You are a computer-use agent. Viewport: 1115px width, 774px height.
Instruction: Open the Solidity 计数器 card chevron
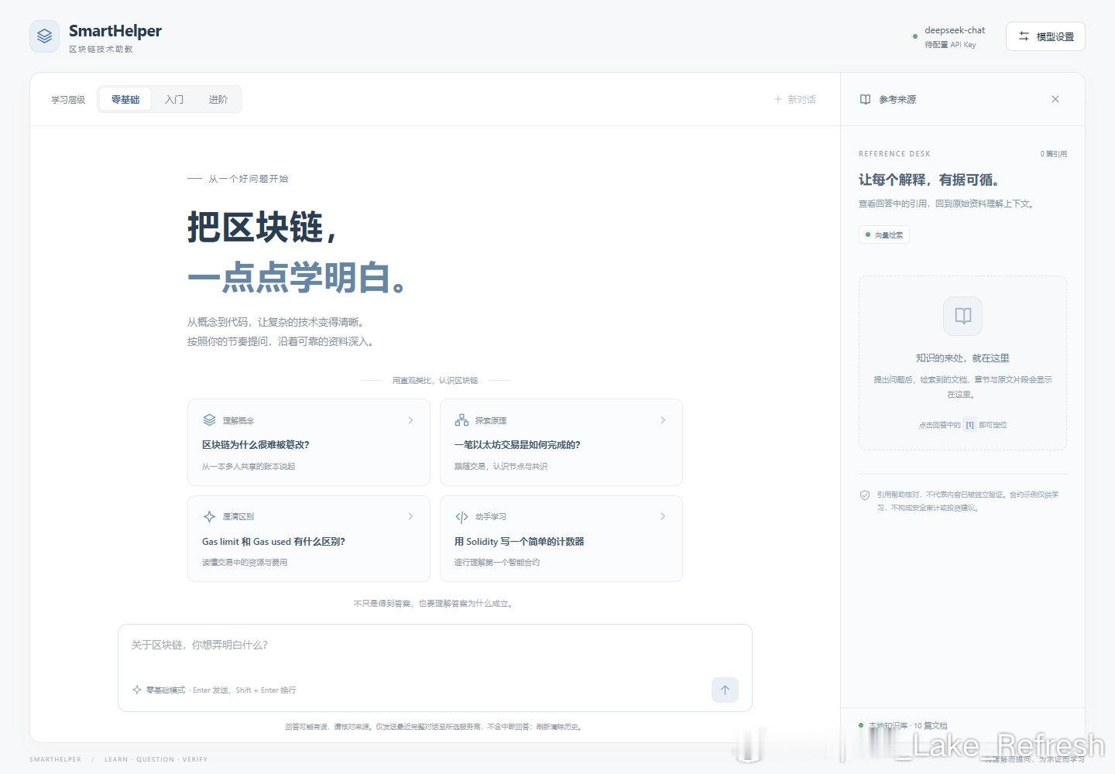click(x=663, y=516)
